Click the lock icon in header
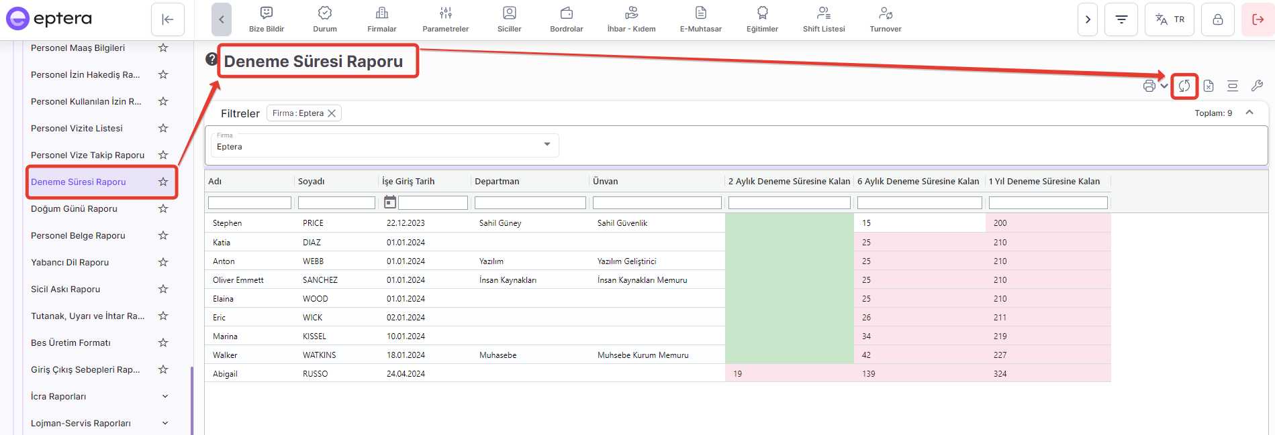Viewport: 1275px width, 435px height. pos(1217,19)
